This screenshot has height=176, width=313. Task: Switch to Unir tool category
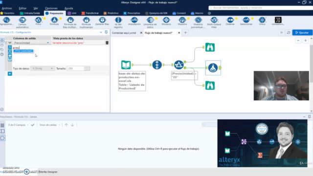point(72,13)
